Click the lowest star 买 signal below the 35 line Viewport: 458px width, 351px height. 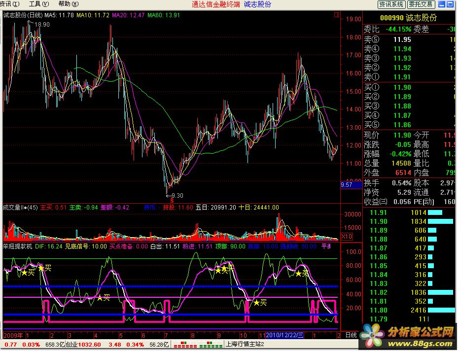(x=260, y=303)
